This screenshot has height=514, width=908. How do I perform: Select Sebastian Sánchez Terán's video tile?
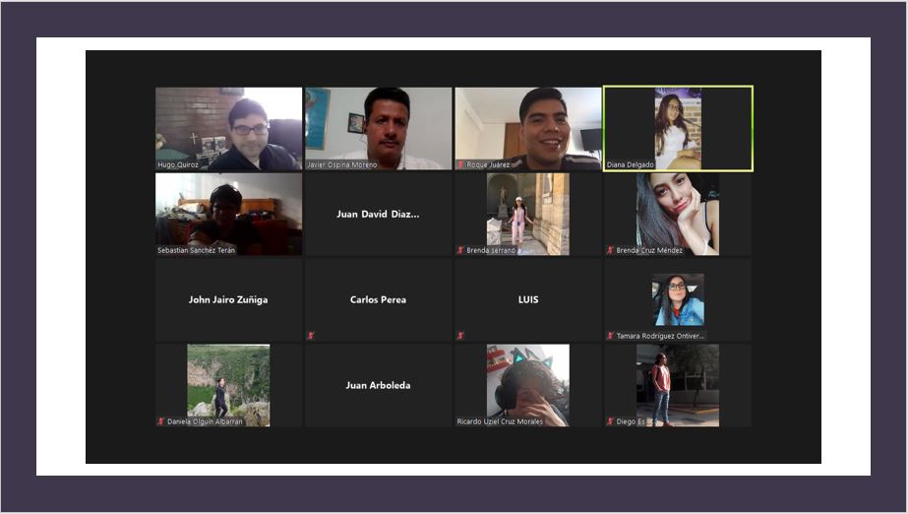coord(228,214)
